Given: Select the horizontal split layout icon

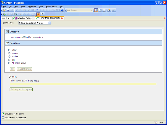Looking at the screenshot, I should (x=100, y=10).
